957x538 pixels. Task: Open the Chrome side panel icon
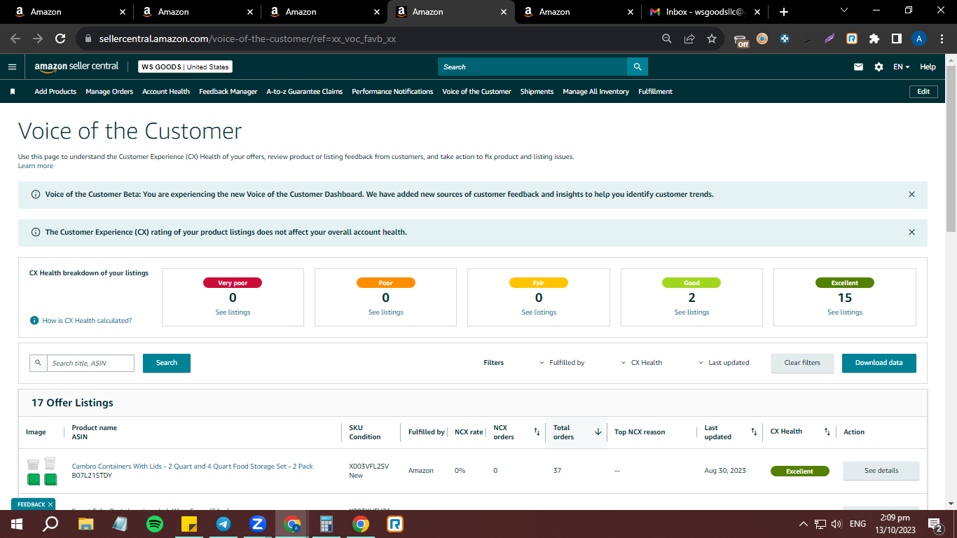point(897,39)
